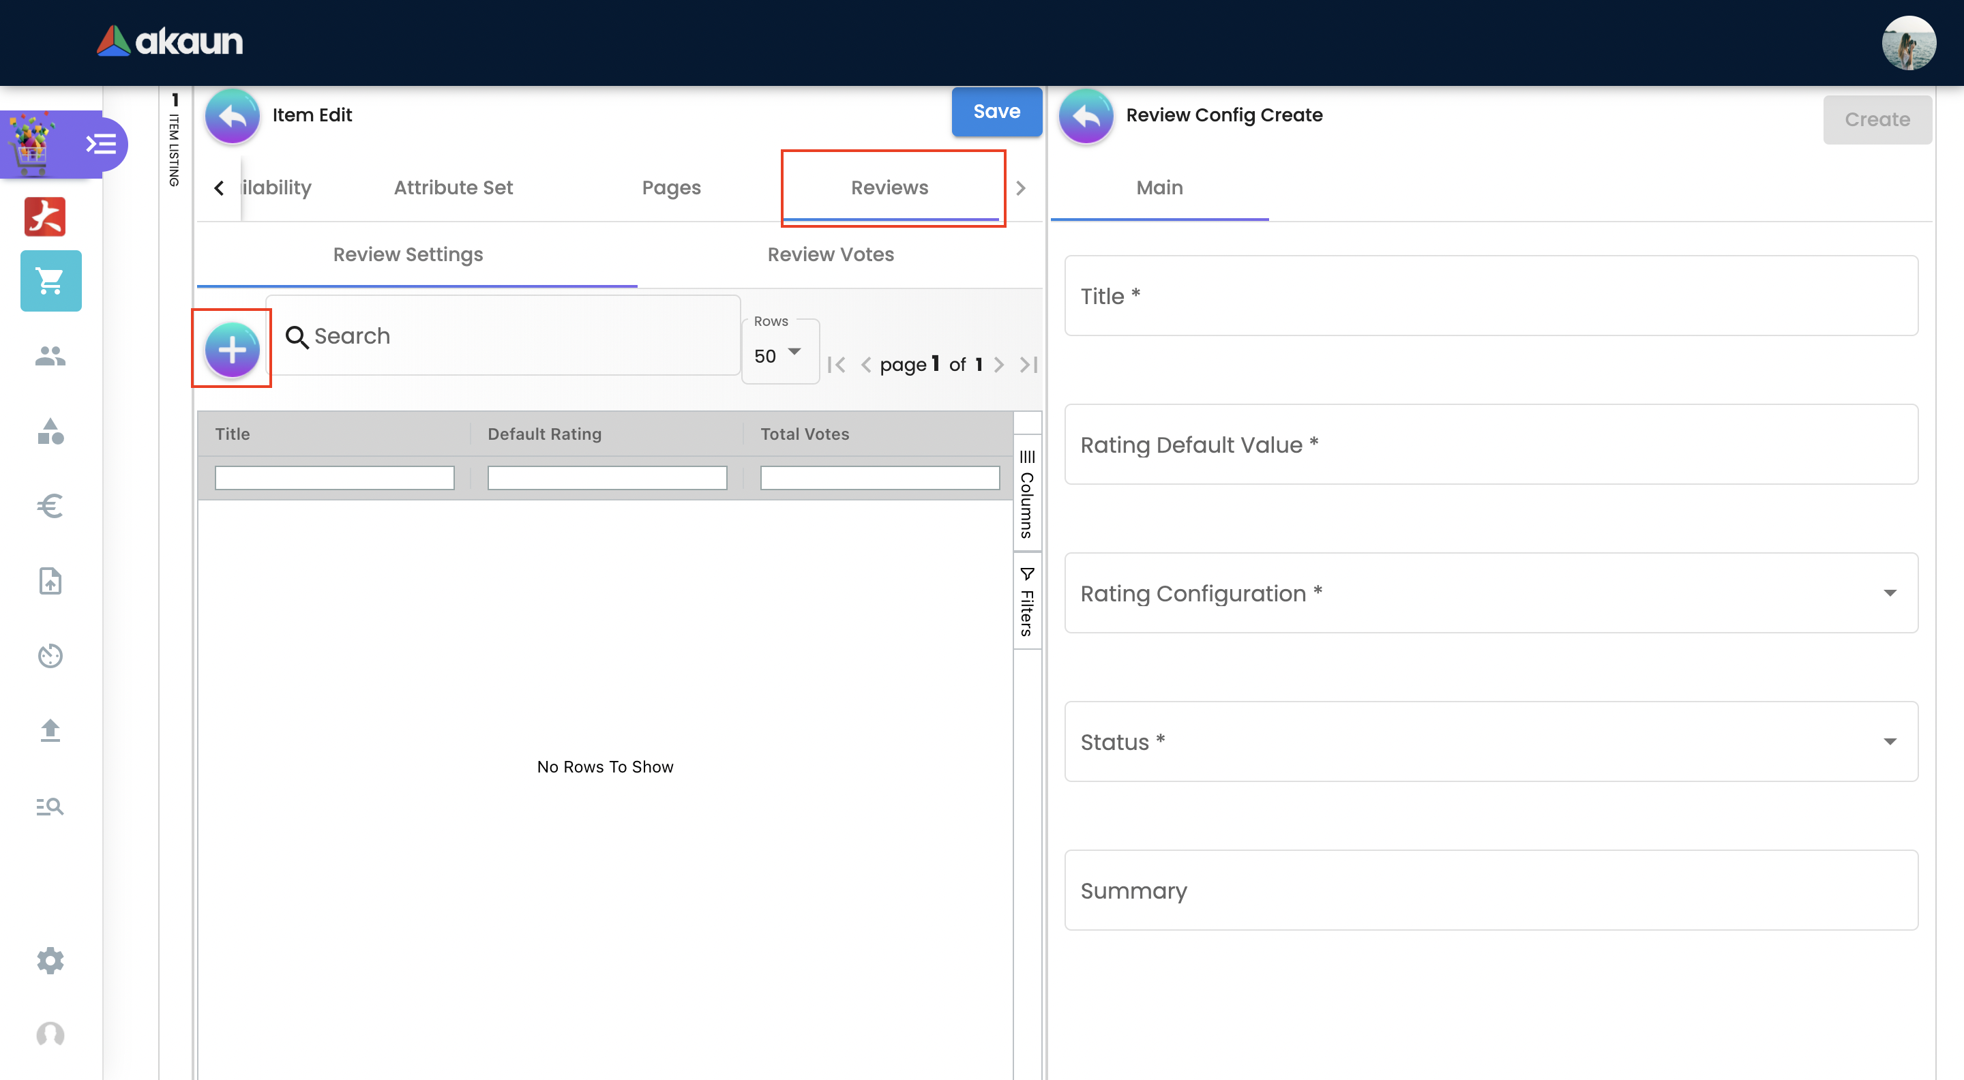Toggle the Columns side panel
Screen dimensions: 1964x1080
[x=1027, y=494]
